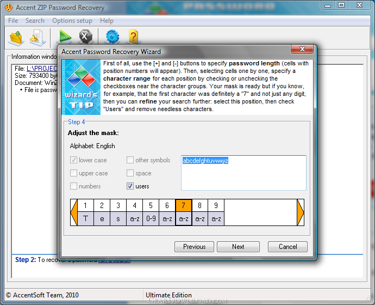Select mask position 9 cell
Image resolution: width=375 pixels, height=305 pixels.
tap(216, 205)
